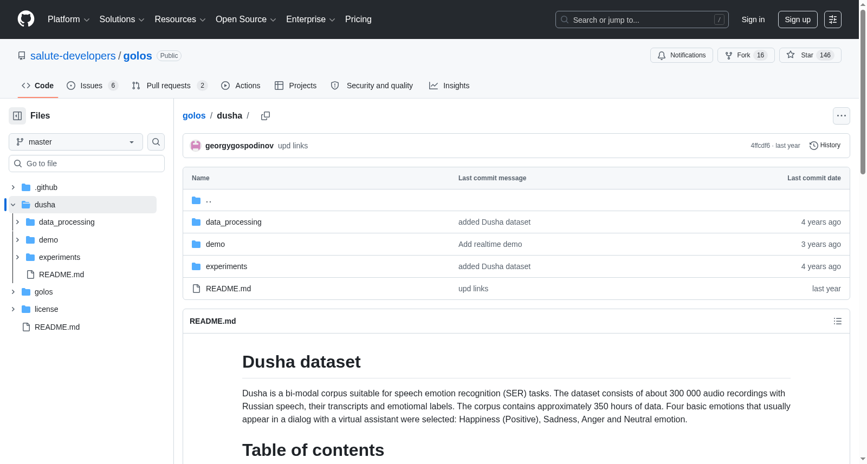This screenshot has width=867, height=464.
Task: Focus the 'Go to file' input
Action: pyautogui.click(x=87, y=164)
